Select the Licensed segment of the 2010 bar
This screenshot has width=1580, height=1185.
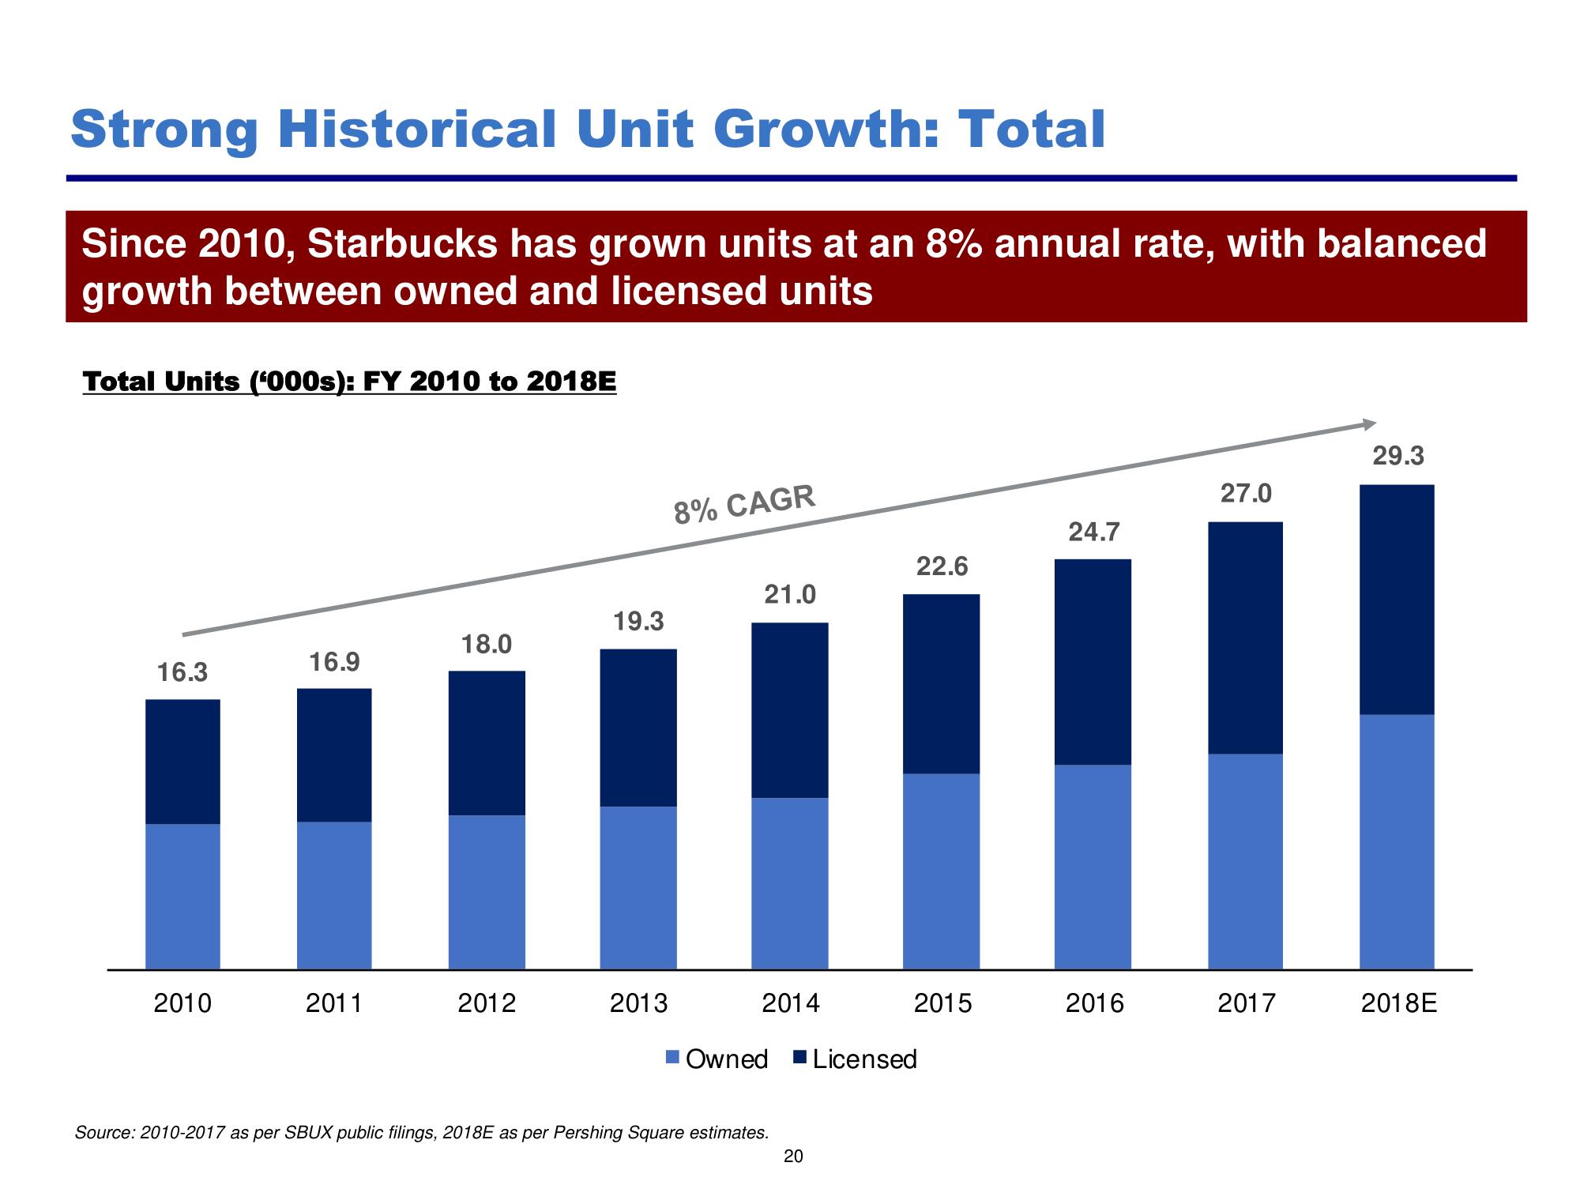click(x=182, y=762)
